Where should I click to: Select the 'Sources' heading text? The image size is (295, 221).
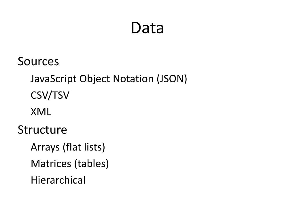click(x=38, y=61)
